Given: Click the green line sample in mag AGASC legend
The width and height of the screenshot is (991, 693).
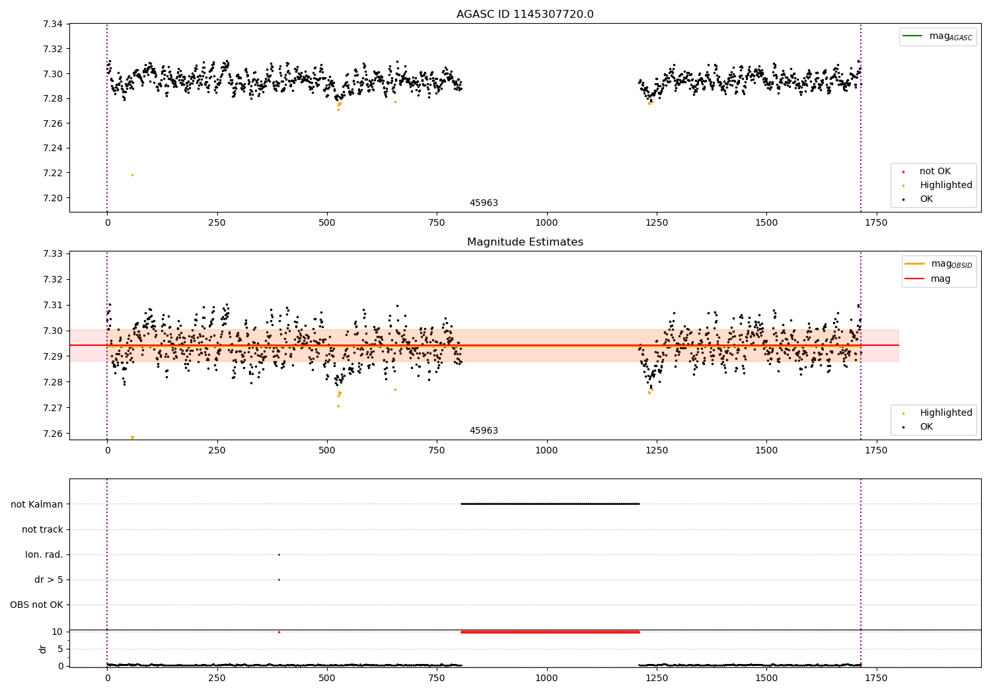Looking at the screenshot, I should (912, 36).
